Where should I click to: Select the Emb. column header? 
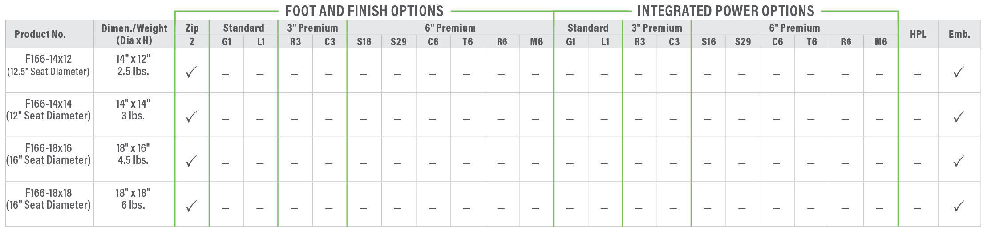pyautogui.click(x=959, y=34)
